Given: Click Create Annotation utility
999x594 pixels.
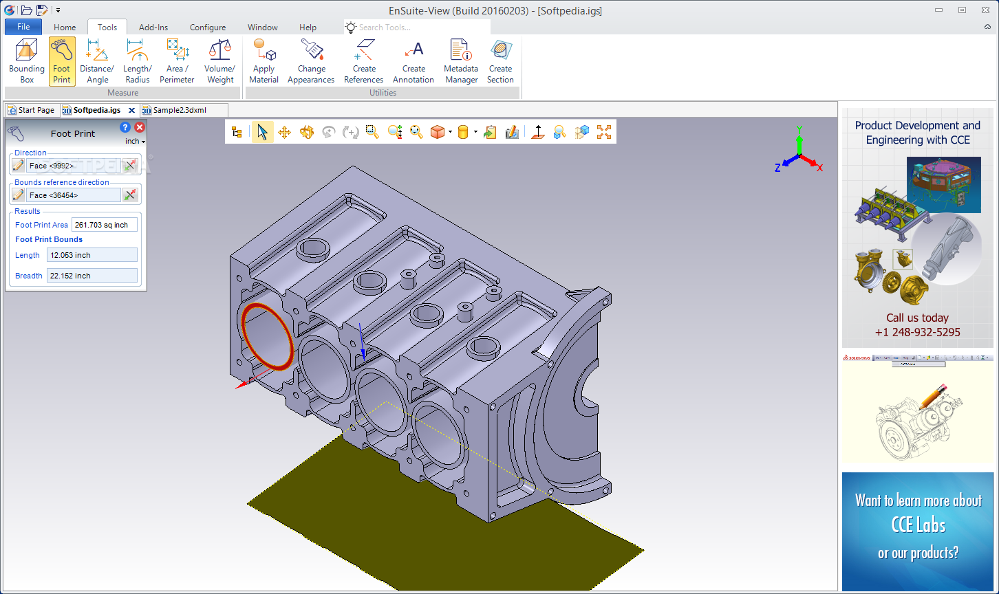Looking at the screenshot, I should 413,61.
